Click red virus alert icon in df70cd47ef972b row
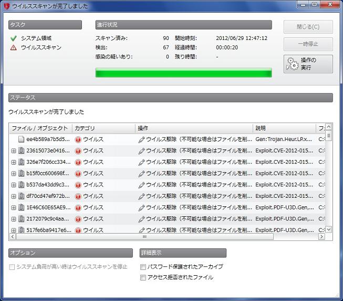The width and height of the screenshot is (343, 301). coord(78,196)
